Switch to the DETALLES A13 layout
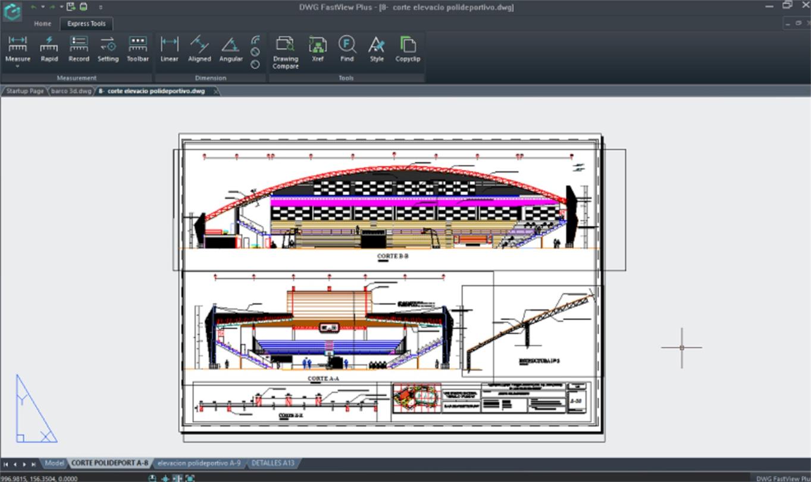The height and width of the screenshot is (482, 811). coord(273,463)
